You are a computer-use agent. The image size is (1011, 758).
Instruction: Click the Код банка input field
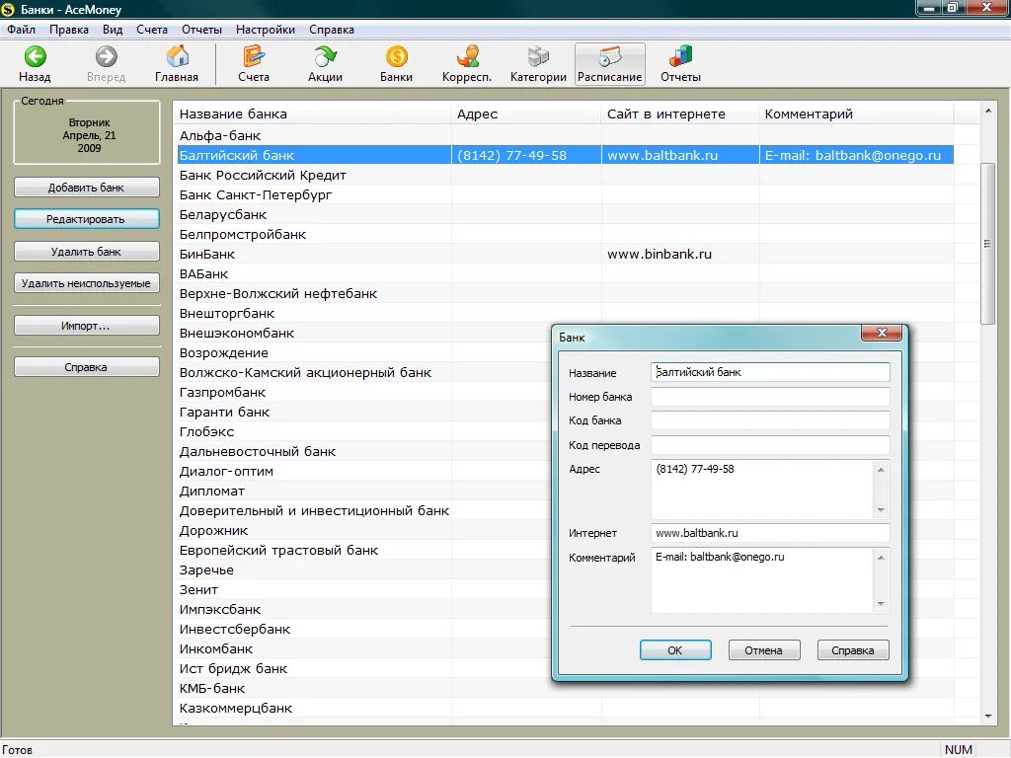(770, 420)
